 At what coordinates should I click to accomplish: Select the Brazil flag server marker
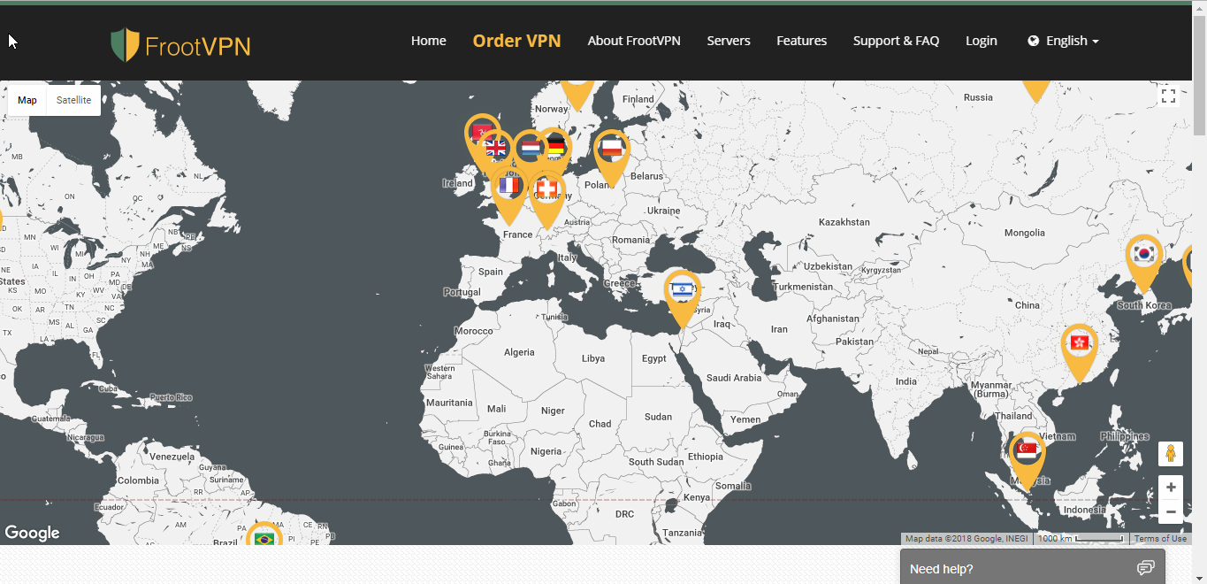click(x=264, y=535)
